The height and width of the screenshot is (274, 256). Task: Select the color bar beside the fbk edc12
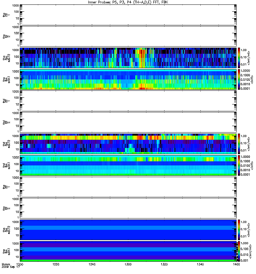coord(239,230)
